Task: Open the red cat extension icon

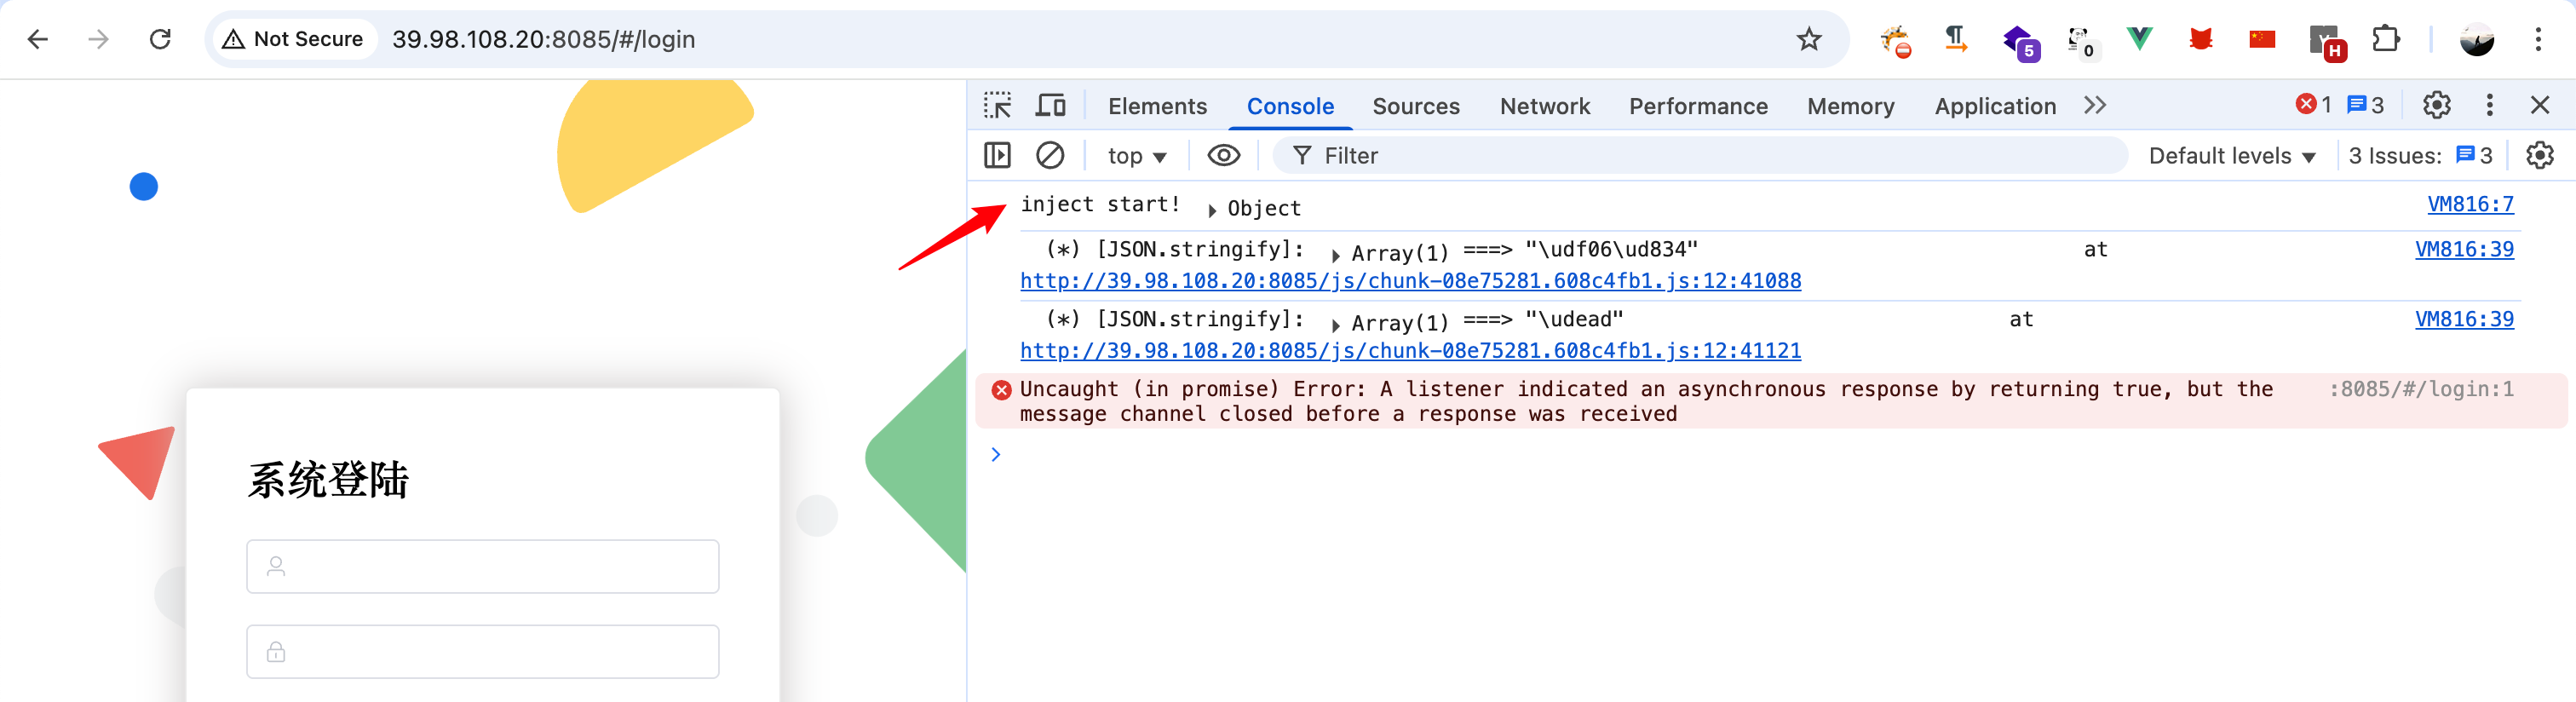Action: [x=2200, y=39]
